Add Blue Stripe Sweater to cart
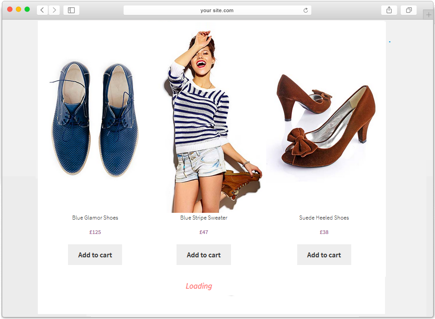This screenshot has height=319, width=435. [x=204, y=255]
